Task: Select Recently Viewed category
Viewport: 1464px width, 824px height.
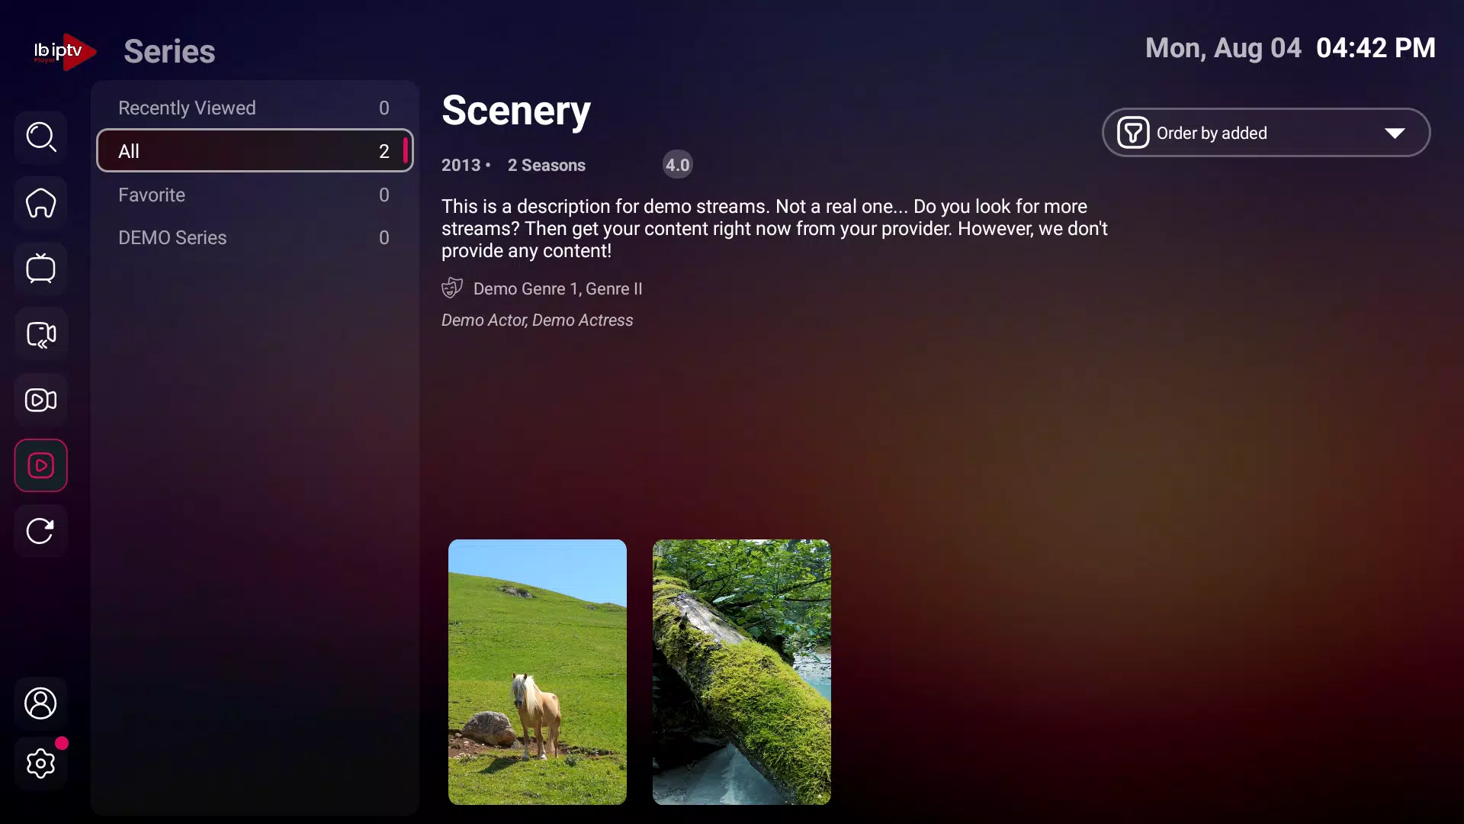Action: (255, 108)
